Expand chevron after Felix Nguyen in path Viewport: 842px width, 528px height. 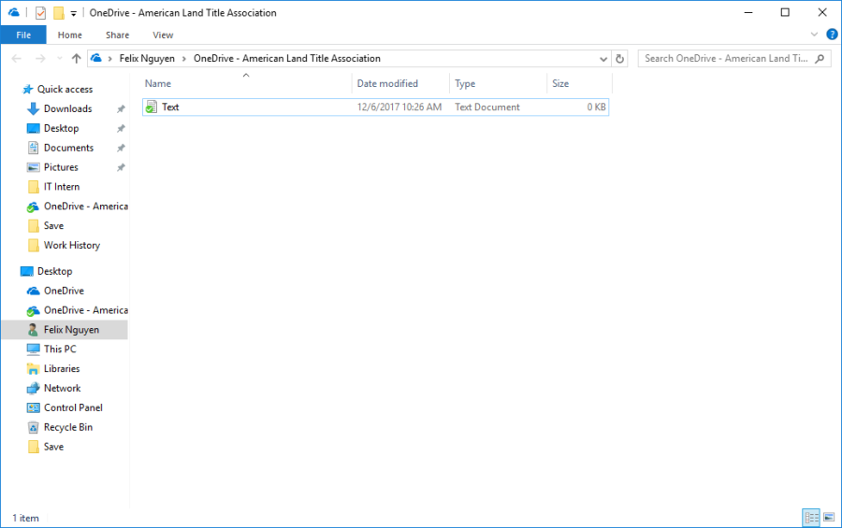[x=183, y=59]
